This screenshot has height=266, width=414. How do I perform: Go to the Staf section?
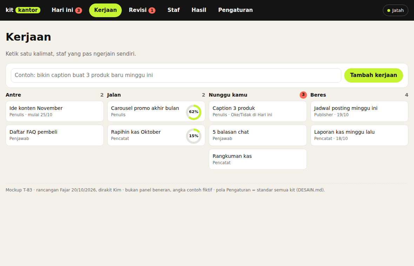click(x=173, y=10)
